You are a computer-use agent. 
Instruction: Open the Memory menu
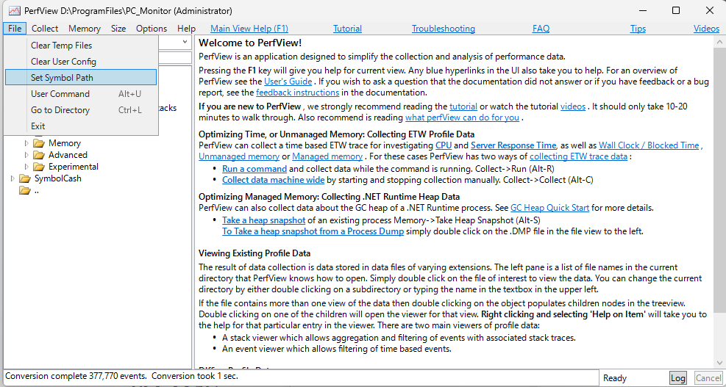(85, 29)
